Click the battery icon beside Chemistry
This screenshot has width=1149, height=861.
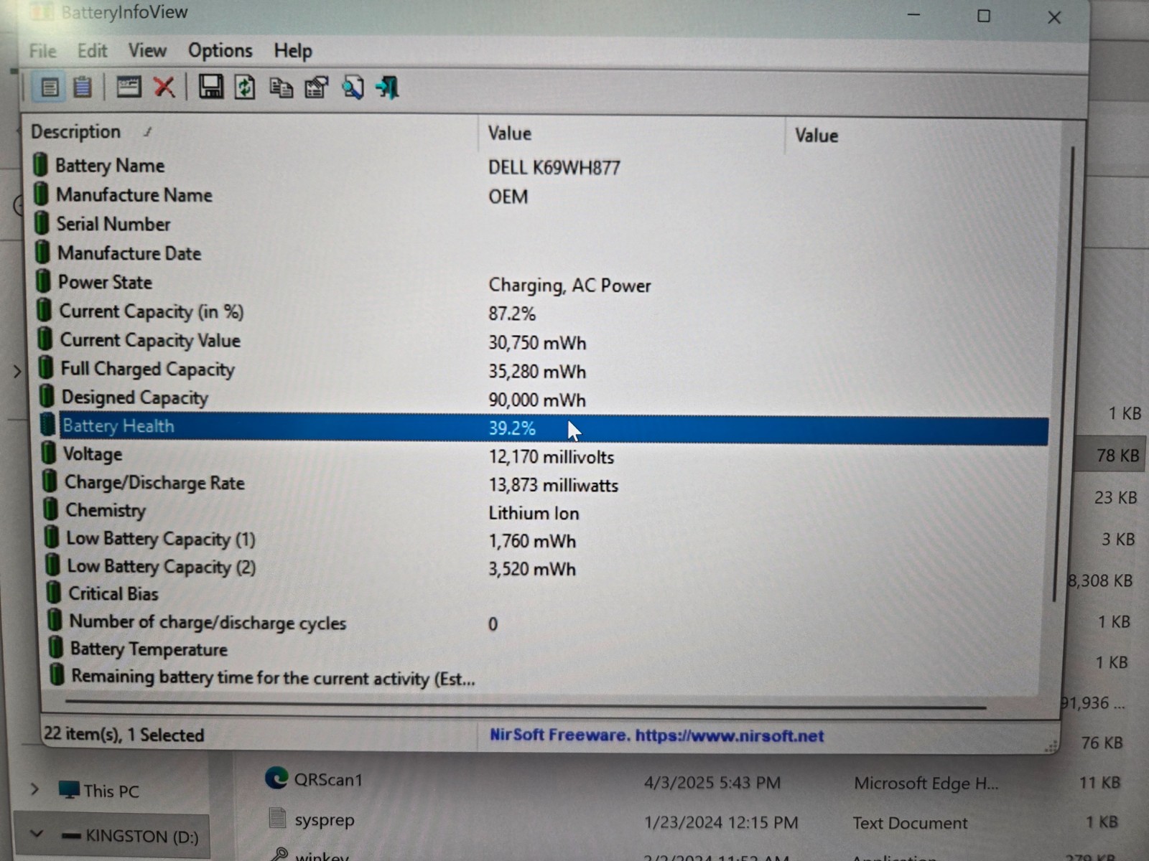tap(50, 509)
